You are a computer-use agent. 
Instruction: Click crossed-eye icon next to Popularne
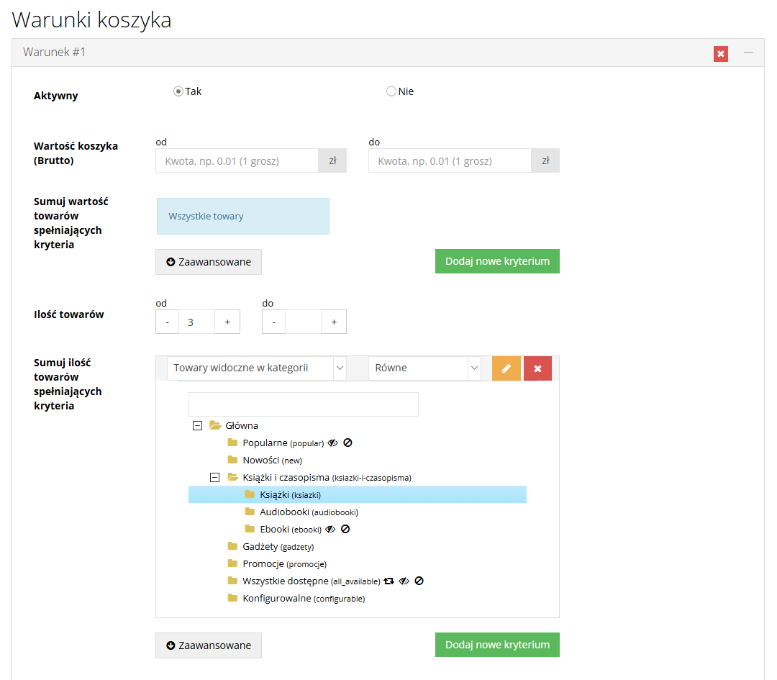(x=332, y=443)
